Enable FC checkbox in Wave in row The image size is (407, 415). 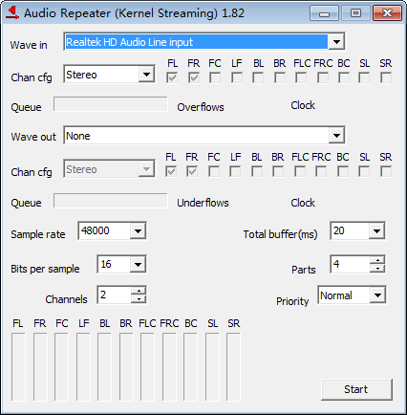click(215, 77)
